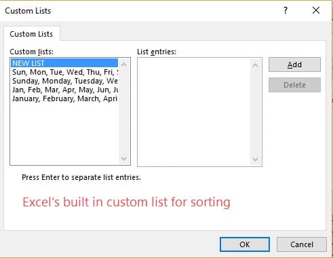Select NEW LIST in custom lists
Screen dimensions: 333x258
coord(64,63)
